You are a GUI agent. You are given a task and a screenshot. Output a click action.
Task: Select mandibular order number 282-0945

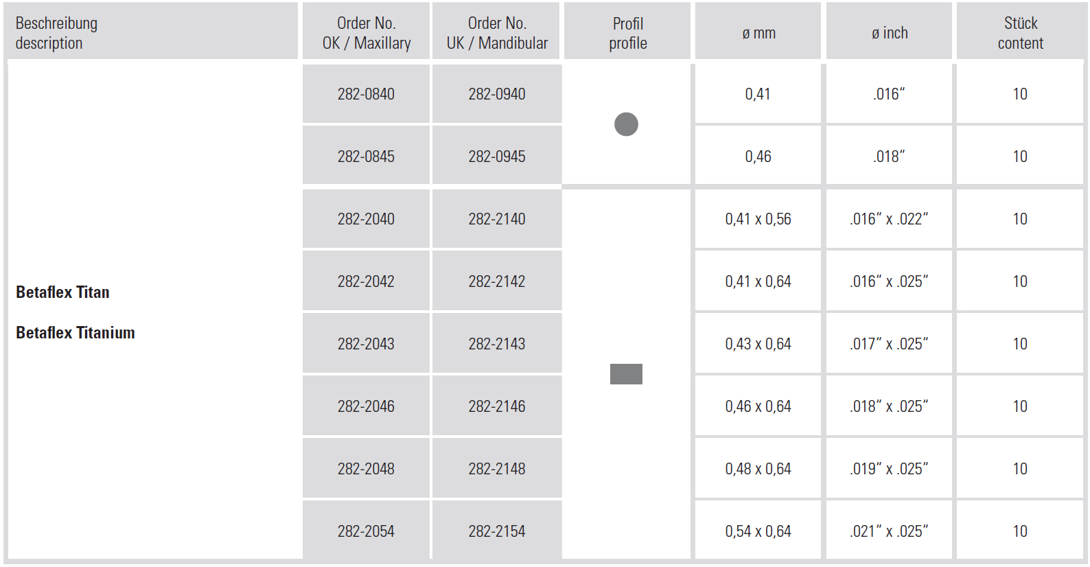497,157
